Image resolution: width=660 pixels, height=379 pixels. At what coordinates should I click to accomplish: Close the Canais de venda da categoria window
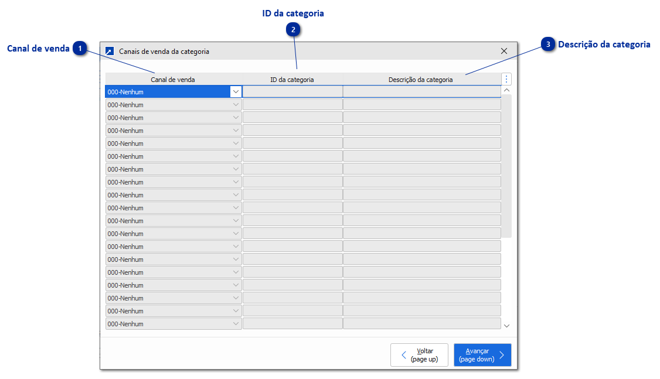[x=504, y=51]
